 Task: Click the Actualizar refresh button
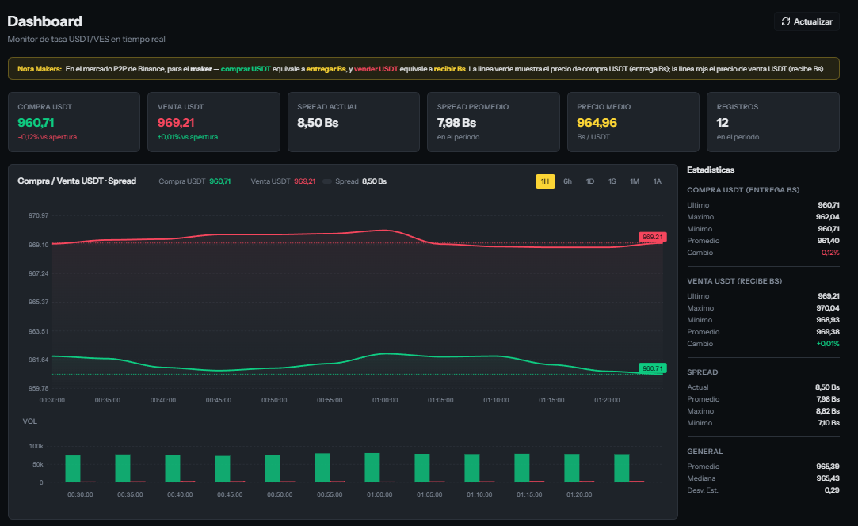(807, 21)
